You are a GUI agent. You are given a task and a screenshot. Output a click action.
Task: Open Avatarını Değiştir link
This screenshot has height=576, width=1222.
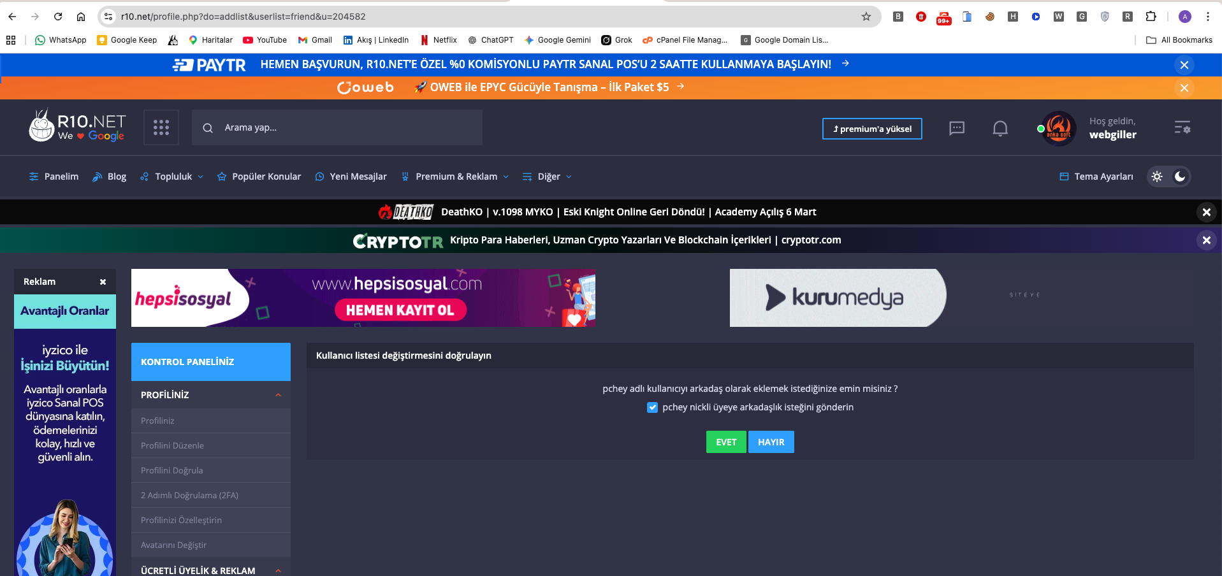(x=211, y=545)
